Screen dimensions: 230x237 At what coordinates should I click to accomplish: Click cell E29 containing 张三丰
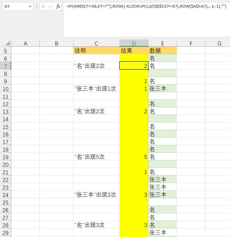[x=162, y=232]
